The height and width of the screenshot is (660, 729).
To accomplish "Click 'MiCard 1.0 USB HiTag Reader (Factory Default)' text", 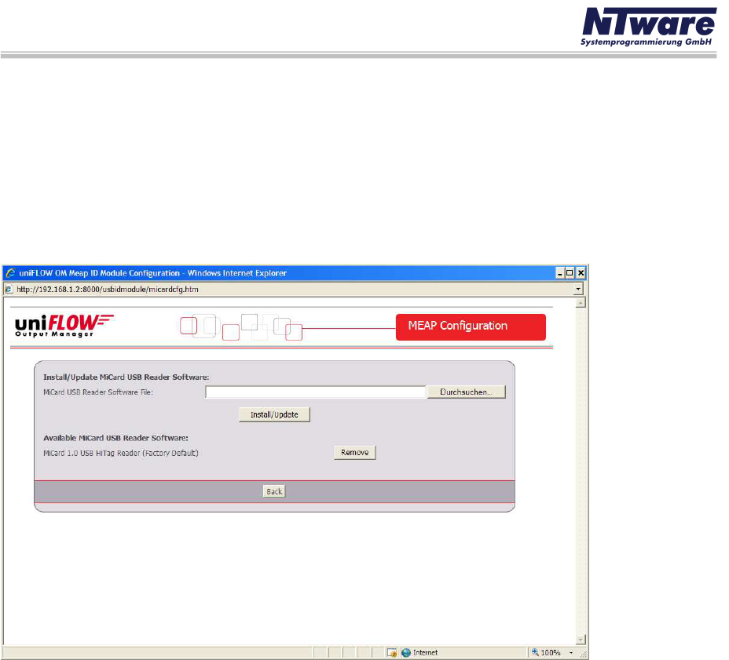I will click(x=121, y=453).
